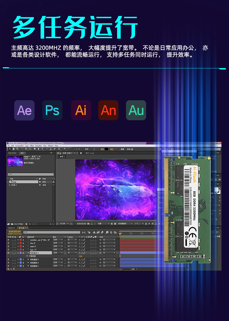Switch to the 效果和预设 tab
Screen dimensions: 229x321
[x=12, y=153]
